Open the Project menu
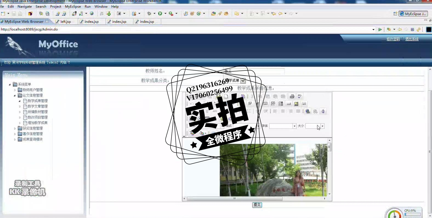 coord(56,6)
